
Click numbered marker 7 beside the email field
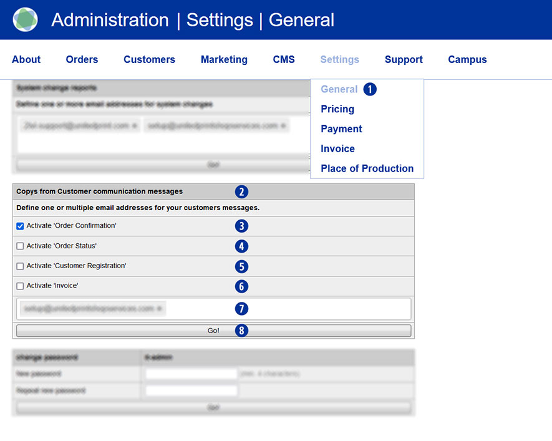242,308
